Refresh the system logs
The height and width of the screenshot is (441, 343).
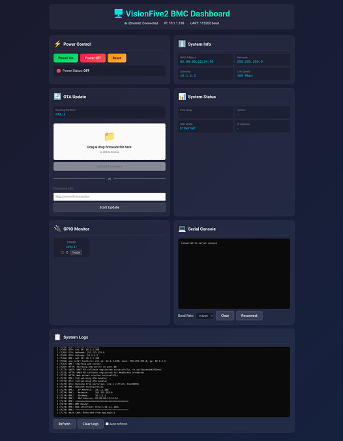click(65, 424)
